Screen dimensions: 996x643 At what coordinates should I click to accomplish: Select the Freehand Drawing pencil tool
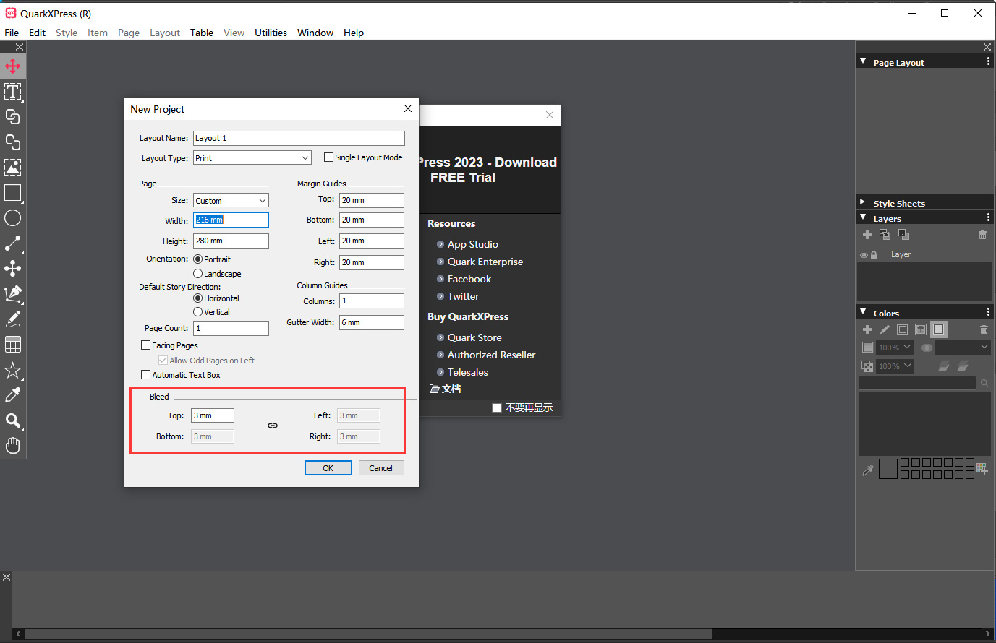click(x=13, y=319)
